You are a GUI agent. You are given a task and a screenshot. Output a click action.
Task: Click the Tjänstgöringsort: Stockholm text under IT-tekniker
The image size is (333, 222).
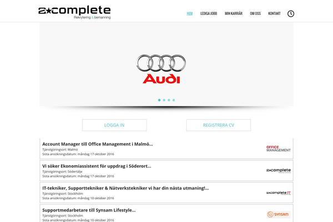click(63, 194)
